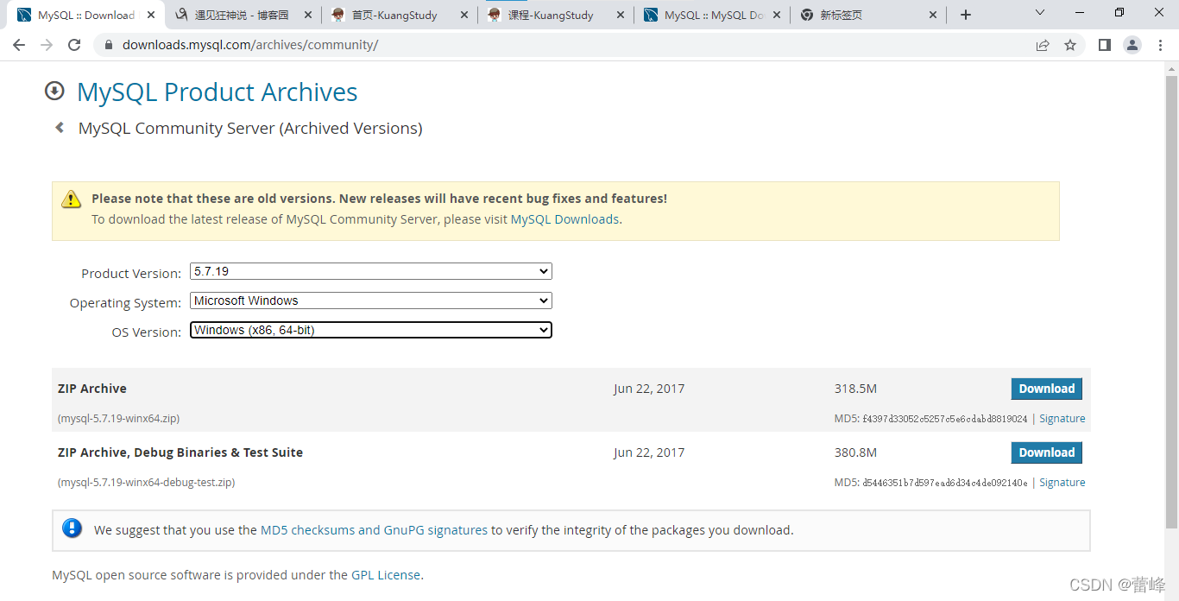1179x601 pixels.
Task: Click the 318.5M file size text
Action: point(855,389)
